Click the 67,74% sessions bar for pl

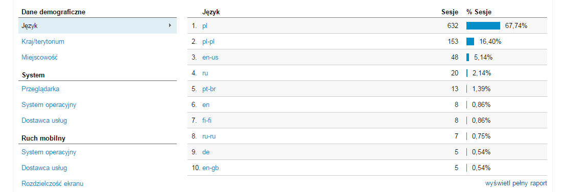pos(483,26)
